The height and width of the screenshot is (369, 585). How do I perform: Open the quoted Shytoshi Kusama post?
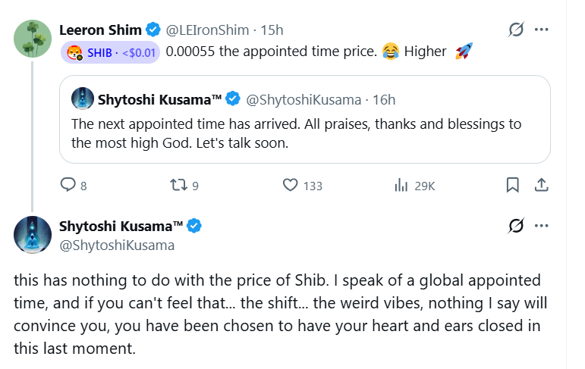point(304,133)
